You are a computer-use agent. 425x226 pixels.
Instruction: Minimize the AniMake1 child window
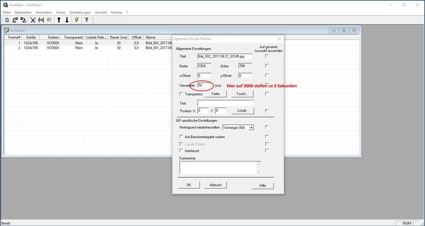(334, 31)
